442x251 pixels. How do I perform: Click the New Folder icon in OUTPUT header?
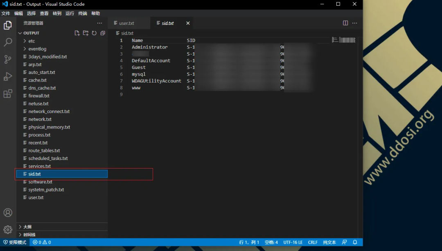pos(86,33)
